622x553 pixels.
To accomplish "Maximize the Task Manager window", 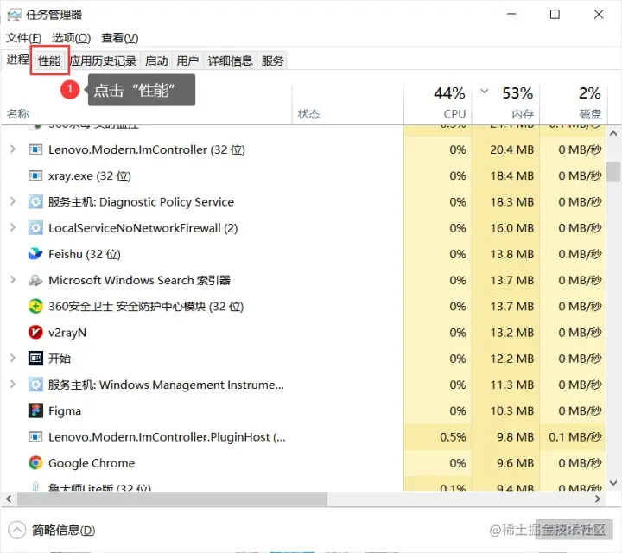I will [x=555, y=15].
